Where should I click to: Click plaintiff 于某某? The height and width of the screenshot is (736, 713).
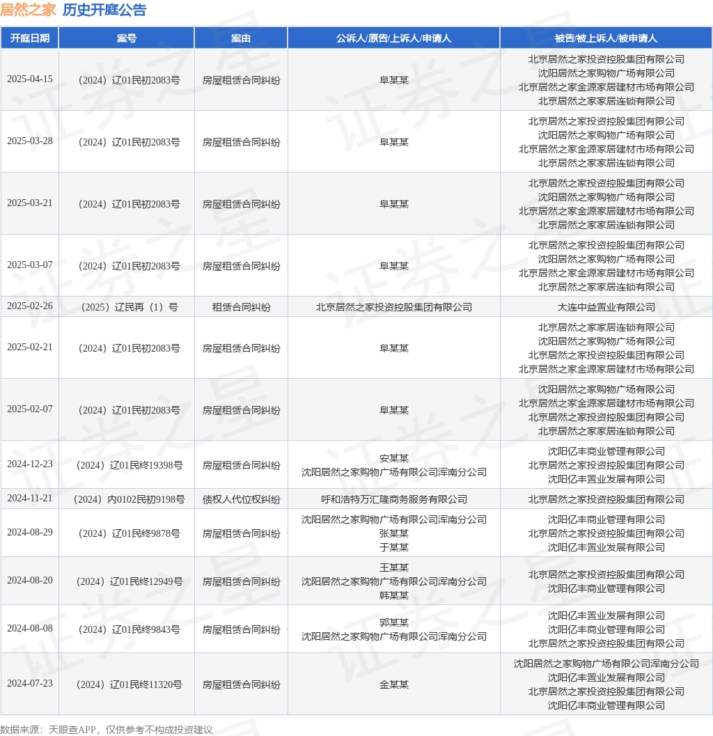pyautogui.click(x=394, y=547)
